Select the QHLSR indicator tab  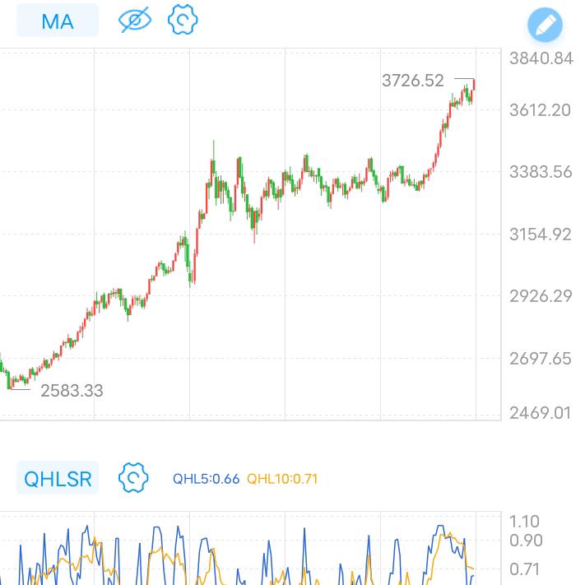click(x=58, y=478)
